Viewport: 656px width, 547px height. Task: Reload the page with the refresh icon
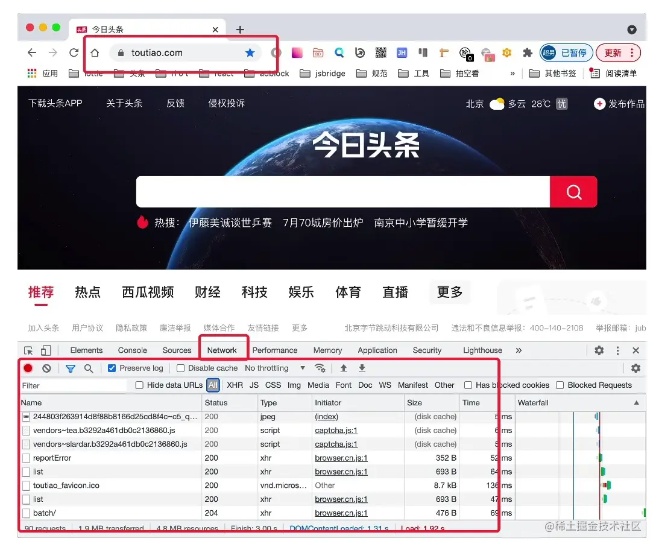pos(74,52)
